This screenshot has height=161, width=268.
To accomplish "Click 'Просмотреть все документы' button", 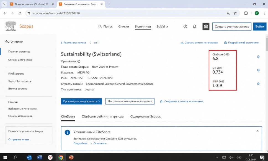I will [81, 101].
